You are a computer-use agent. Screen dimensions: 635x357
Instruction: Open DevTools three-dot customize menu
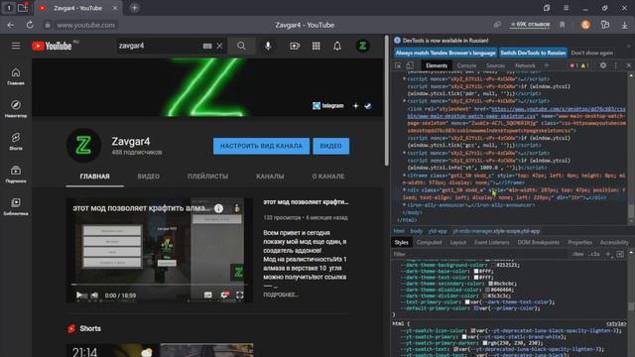tap(616, 65)
